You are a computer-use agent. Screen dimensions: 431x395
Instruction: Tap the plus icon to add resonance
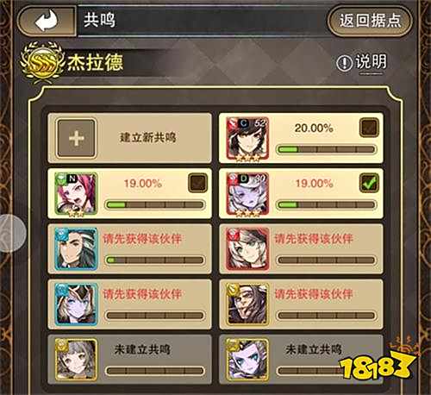[x=76, y=139]
